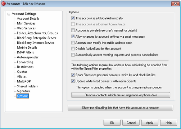Open Quotas page
Viewport: 181px width, 129px height.
point(22,72)
